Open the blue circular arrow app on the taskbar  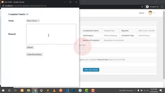pyautogui.click(x=80, y=90)
